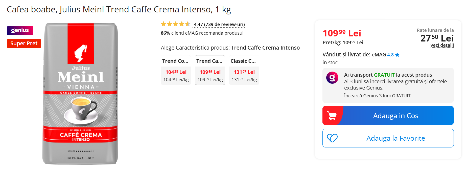Click the yellow review rating stars
The image size is (468, 173).
click(x=175, y=24)
